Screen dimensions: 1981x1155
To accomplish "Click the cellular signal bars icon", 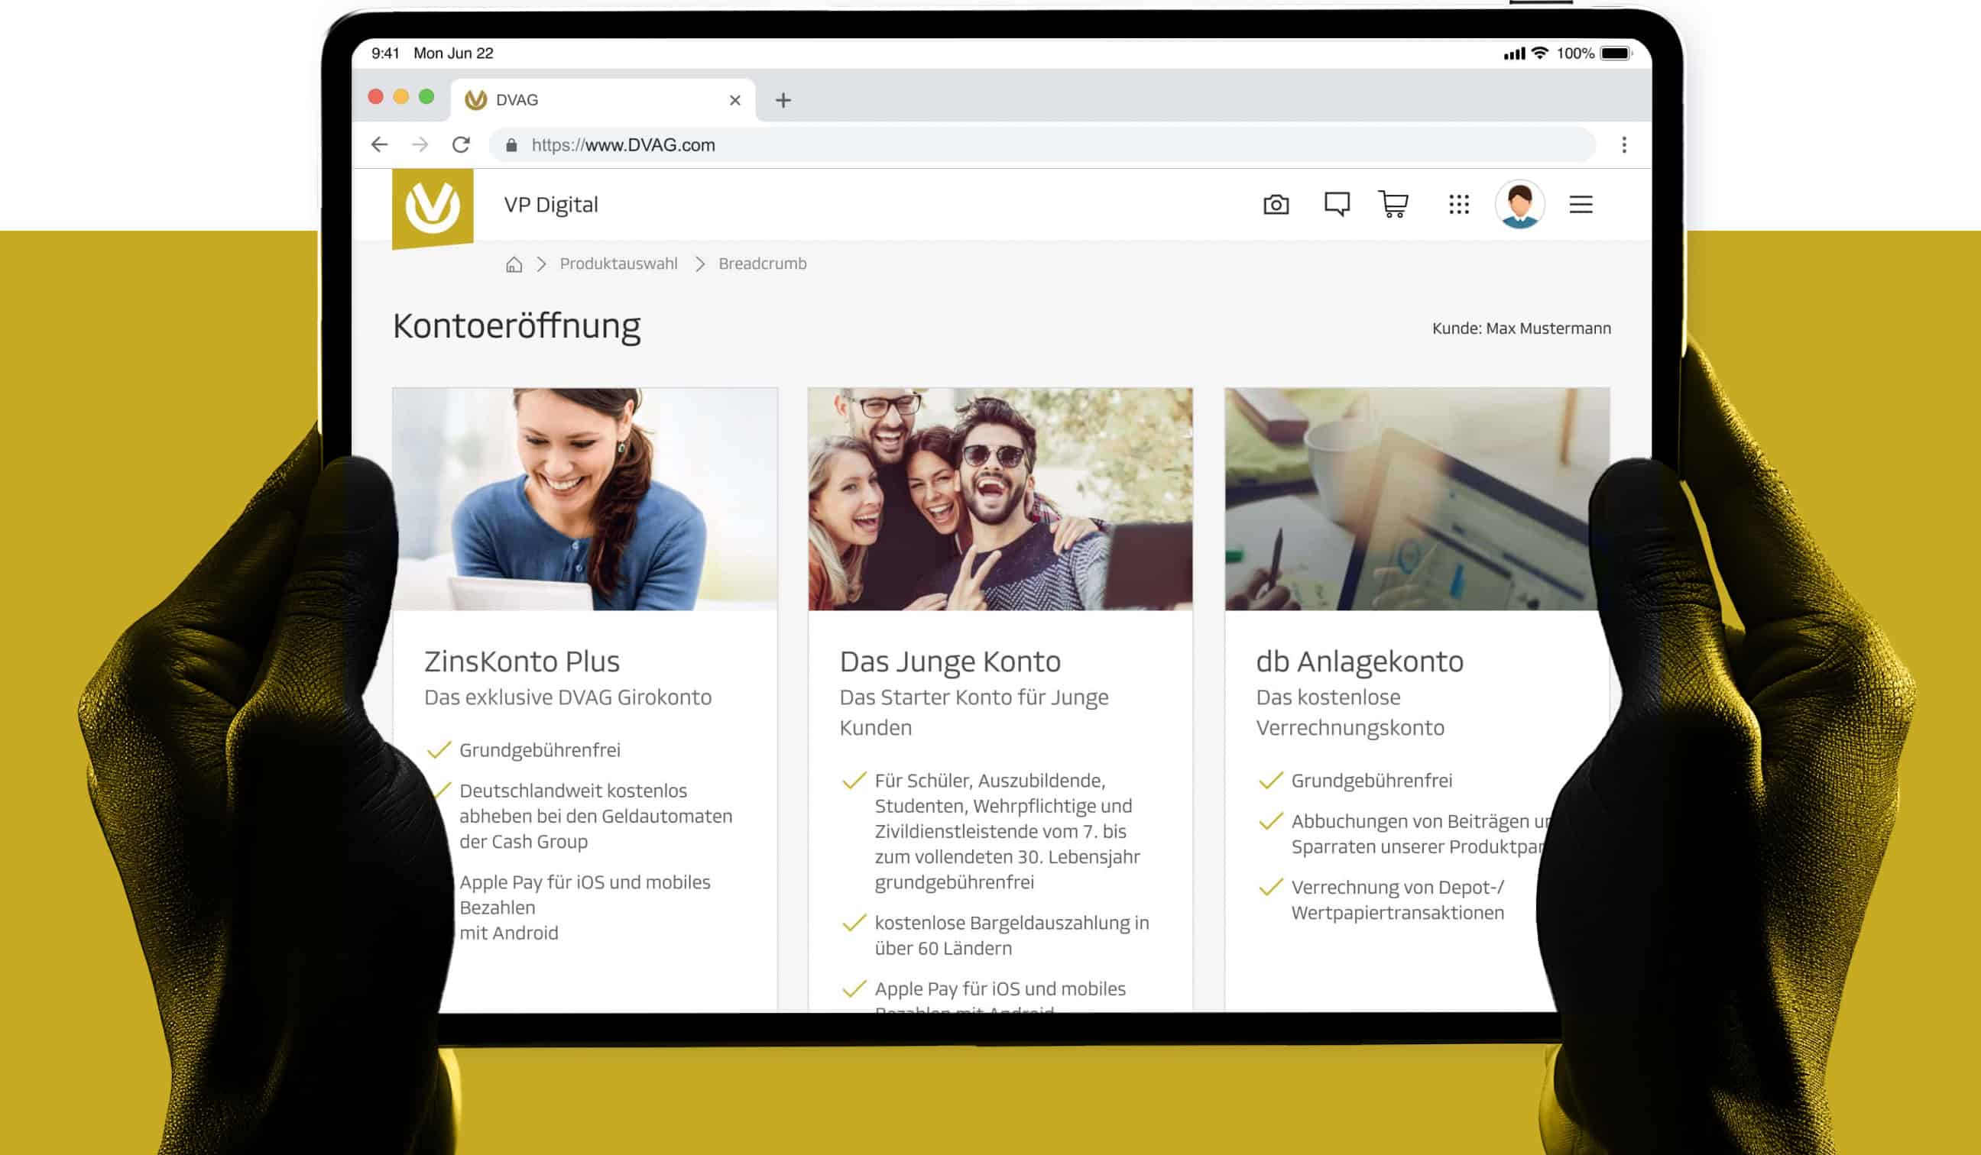I will 1514,53.
